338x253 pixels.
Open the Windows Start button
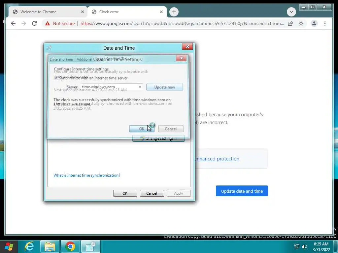[x=9, y=246]
